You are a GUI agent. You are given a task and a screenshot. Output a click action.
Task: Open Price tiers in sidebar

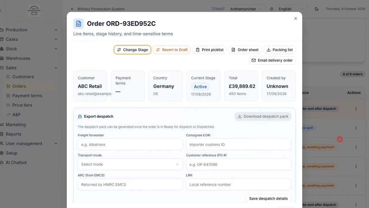coord(22,105)
